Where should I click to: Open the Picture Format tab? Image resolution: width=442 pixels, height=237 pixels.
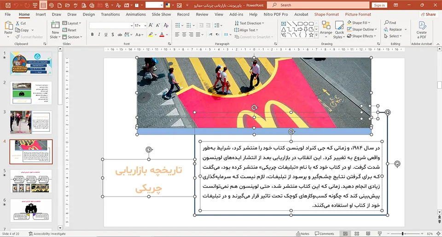[x=358, y=14]
